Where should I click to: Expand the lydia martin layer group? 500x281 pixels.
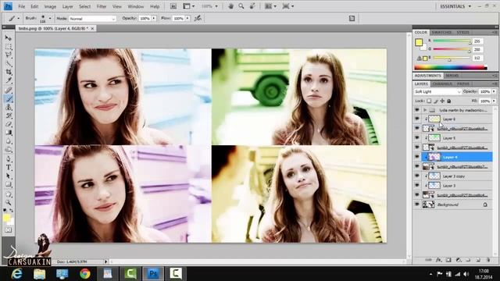point(425,110)
